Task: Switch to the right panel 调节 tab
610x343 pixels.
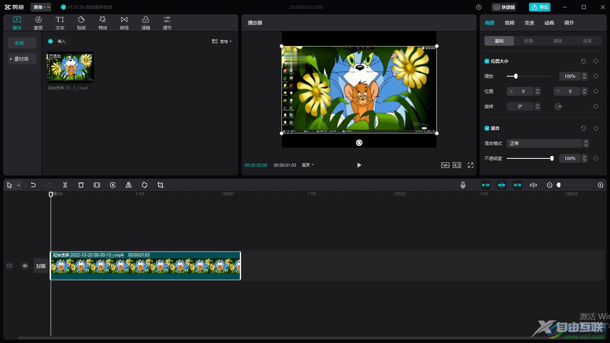Action: click(x=569, y=23)
